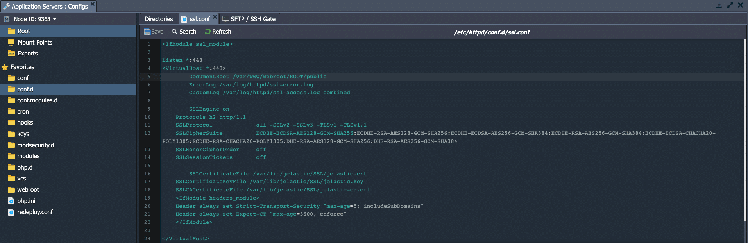The image size is (748, 243).
Task: Click the Save button in editor toolbar
Action: (x=154, y=32)
